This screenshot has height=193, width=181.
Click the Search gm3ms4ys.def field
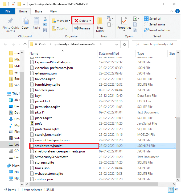click(154, 44)
